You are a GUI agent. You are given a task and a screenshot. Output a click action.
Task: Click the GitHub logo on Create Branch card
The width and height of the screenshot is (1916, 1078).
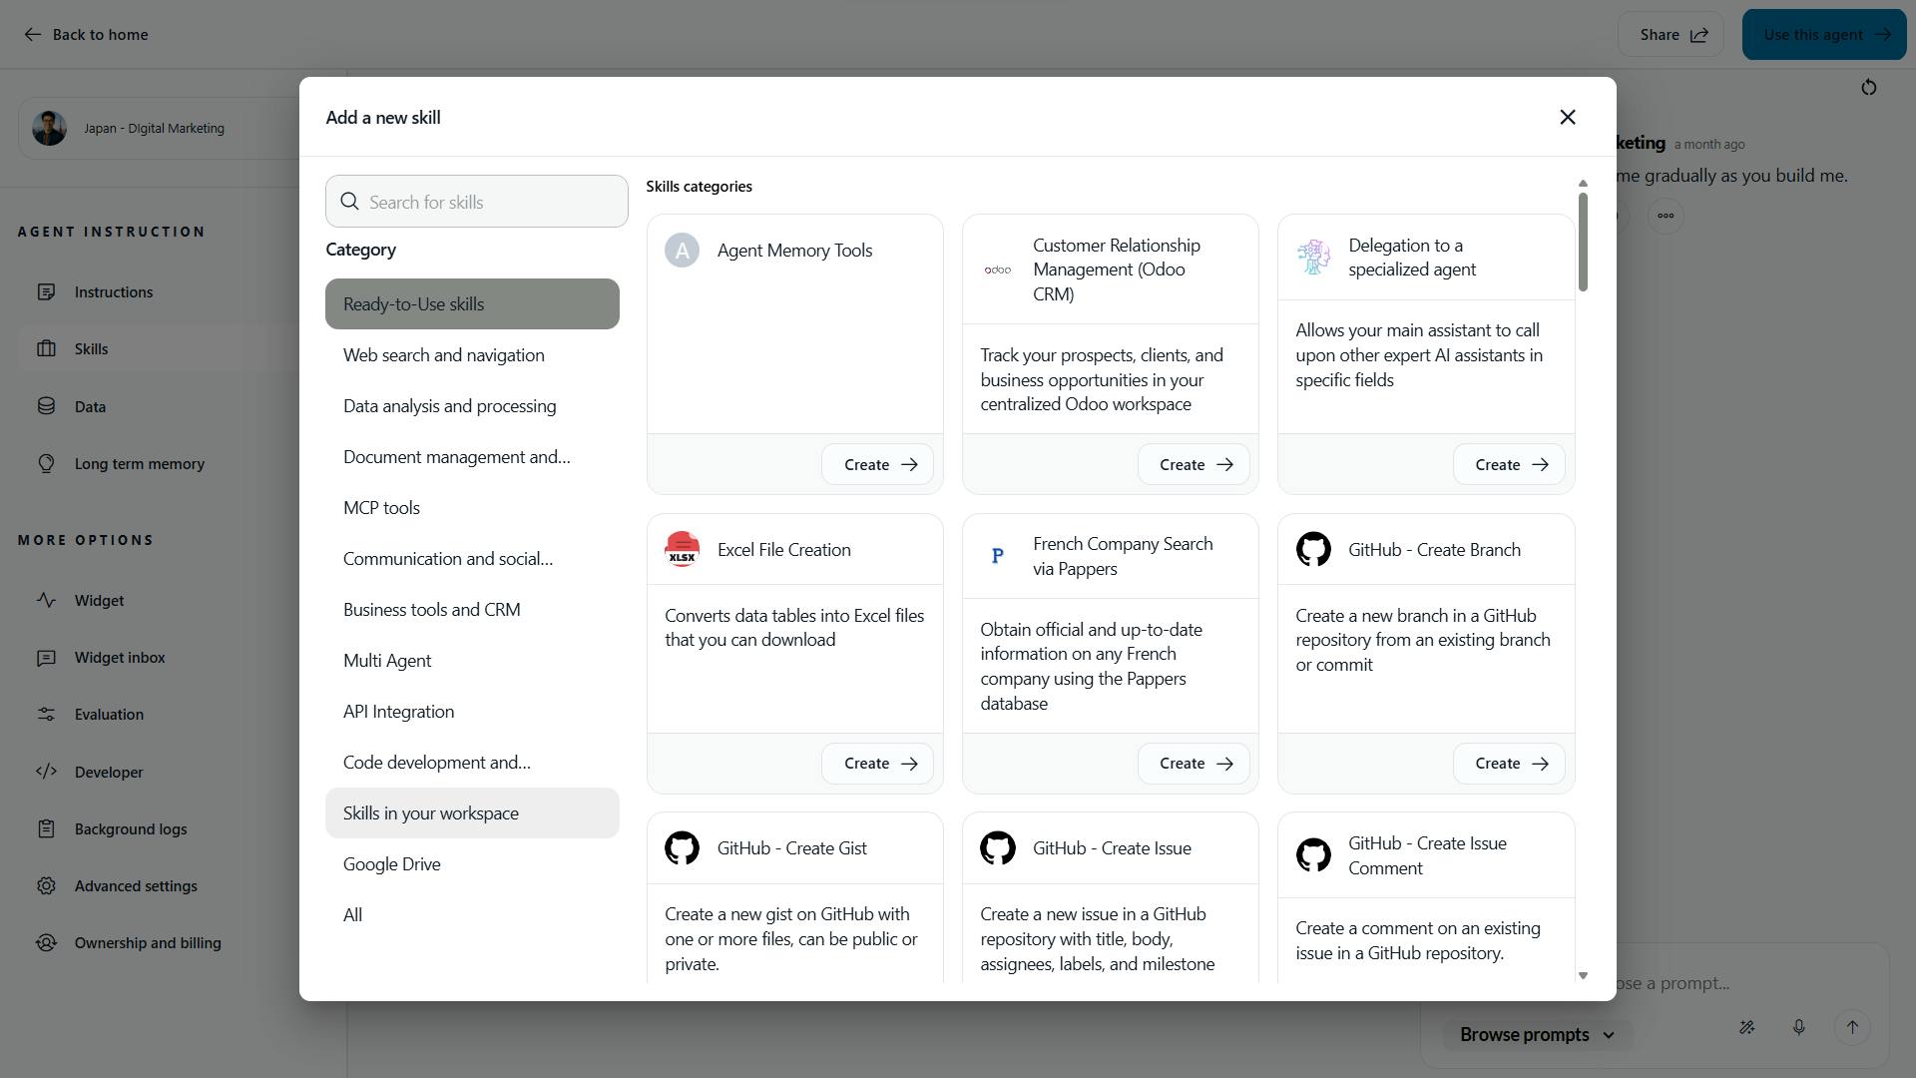[x=1313, y=549]
